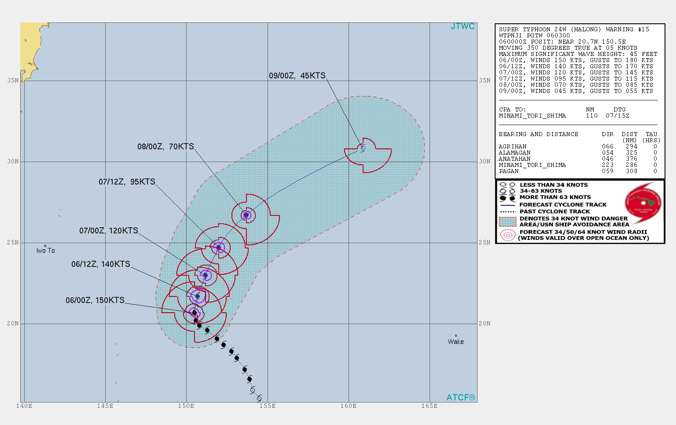
Task: Click the '06/12Z, 140KTS' label
Action: tap(101, 264)
